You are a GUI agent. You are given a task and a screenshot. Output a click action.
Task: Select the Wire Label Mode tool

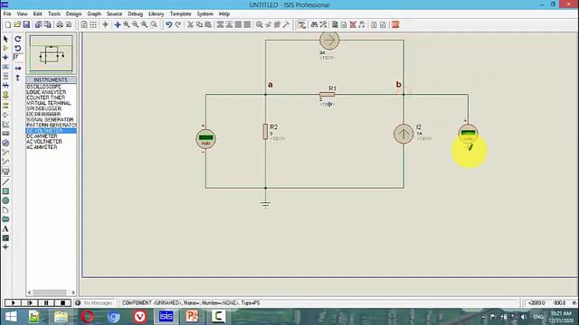(5, 67)
